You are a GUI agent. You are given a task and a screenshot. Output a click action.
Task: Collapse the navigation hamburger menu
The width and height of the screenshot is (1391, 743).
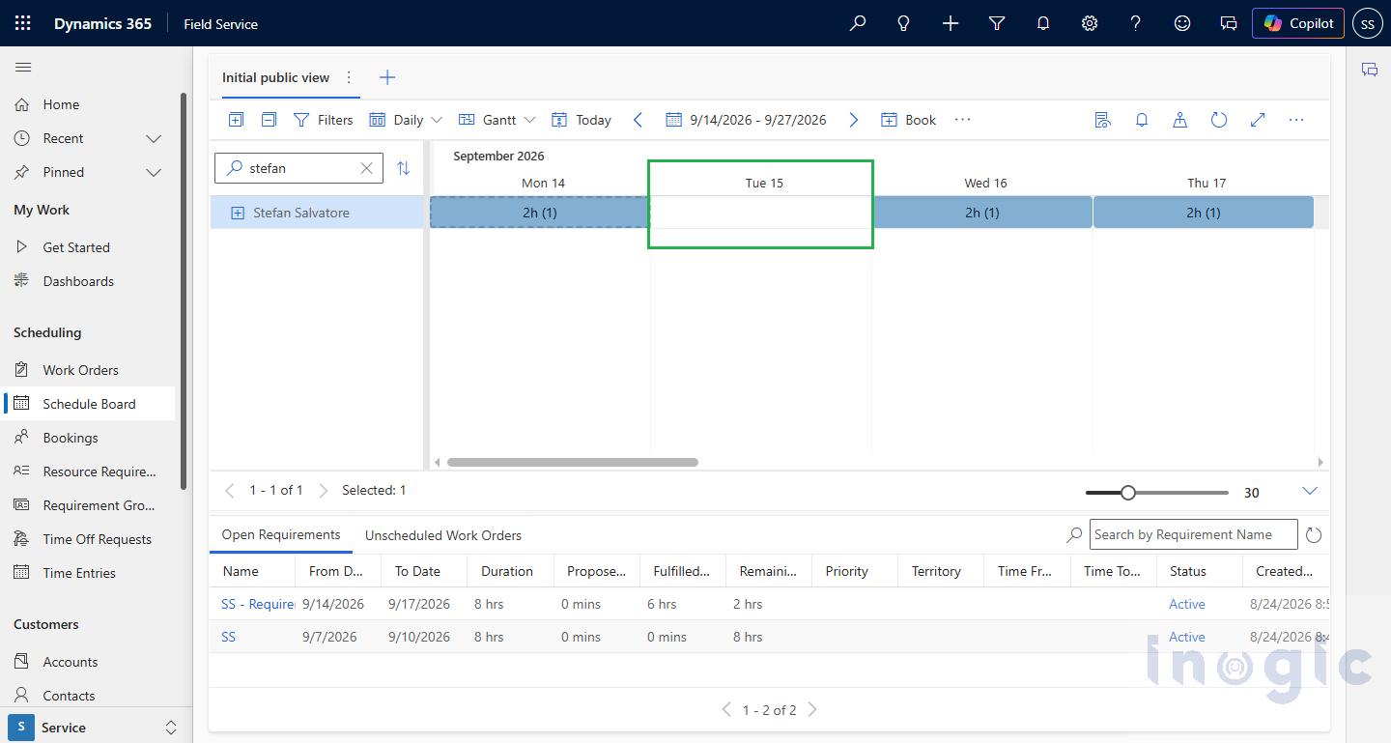coord(23,67)
